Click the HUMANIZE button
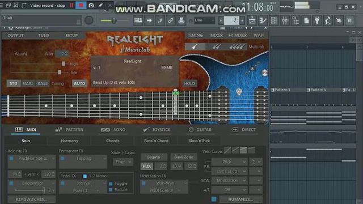This screenshot has height=204, width=363. click(x=240, y=199)
